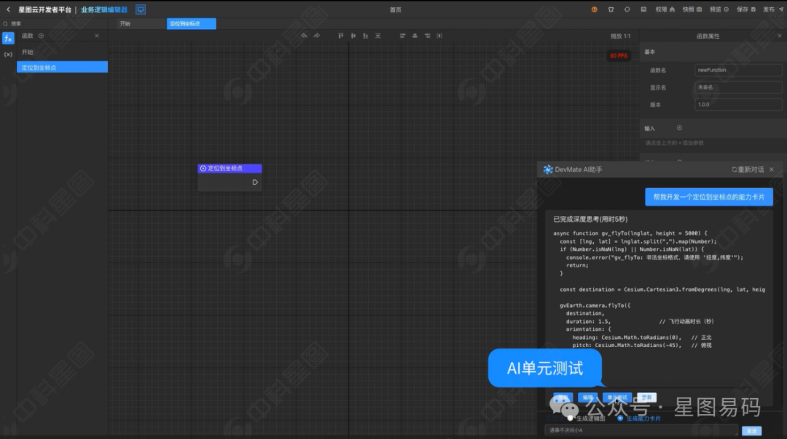Click the shirt theme icon in top bar

611,9
